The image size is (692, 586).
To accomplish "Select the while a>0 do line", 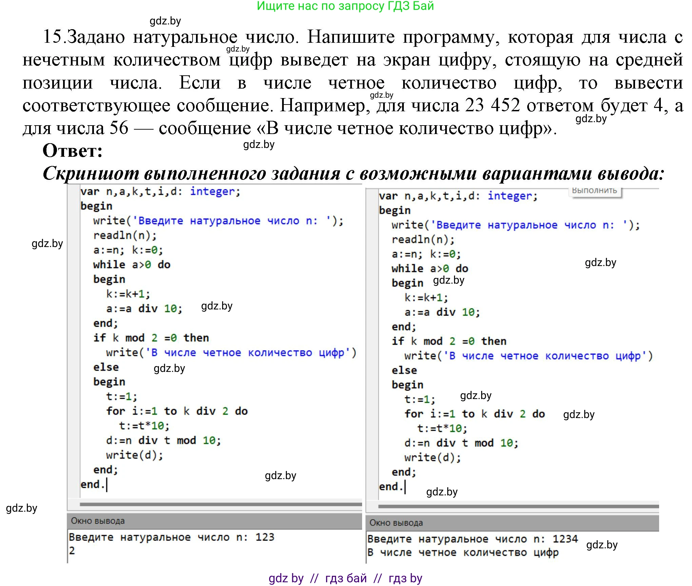I will tap(132, 264).
